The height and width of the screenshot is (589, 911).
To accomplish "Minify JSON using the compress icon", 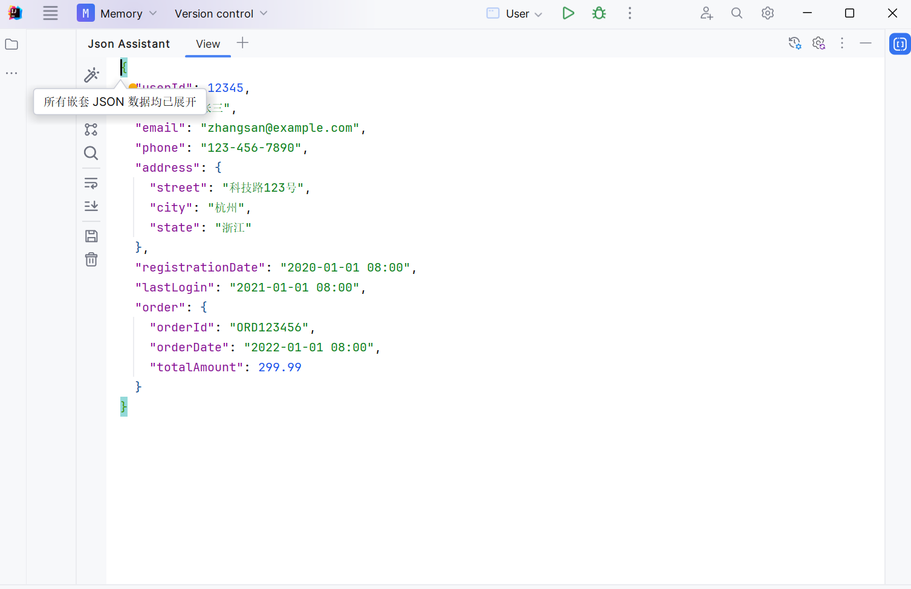I will click(91, 183).
